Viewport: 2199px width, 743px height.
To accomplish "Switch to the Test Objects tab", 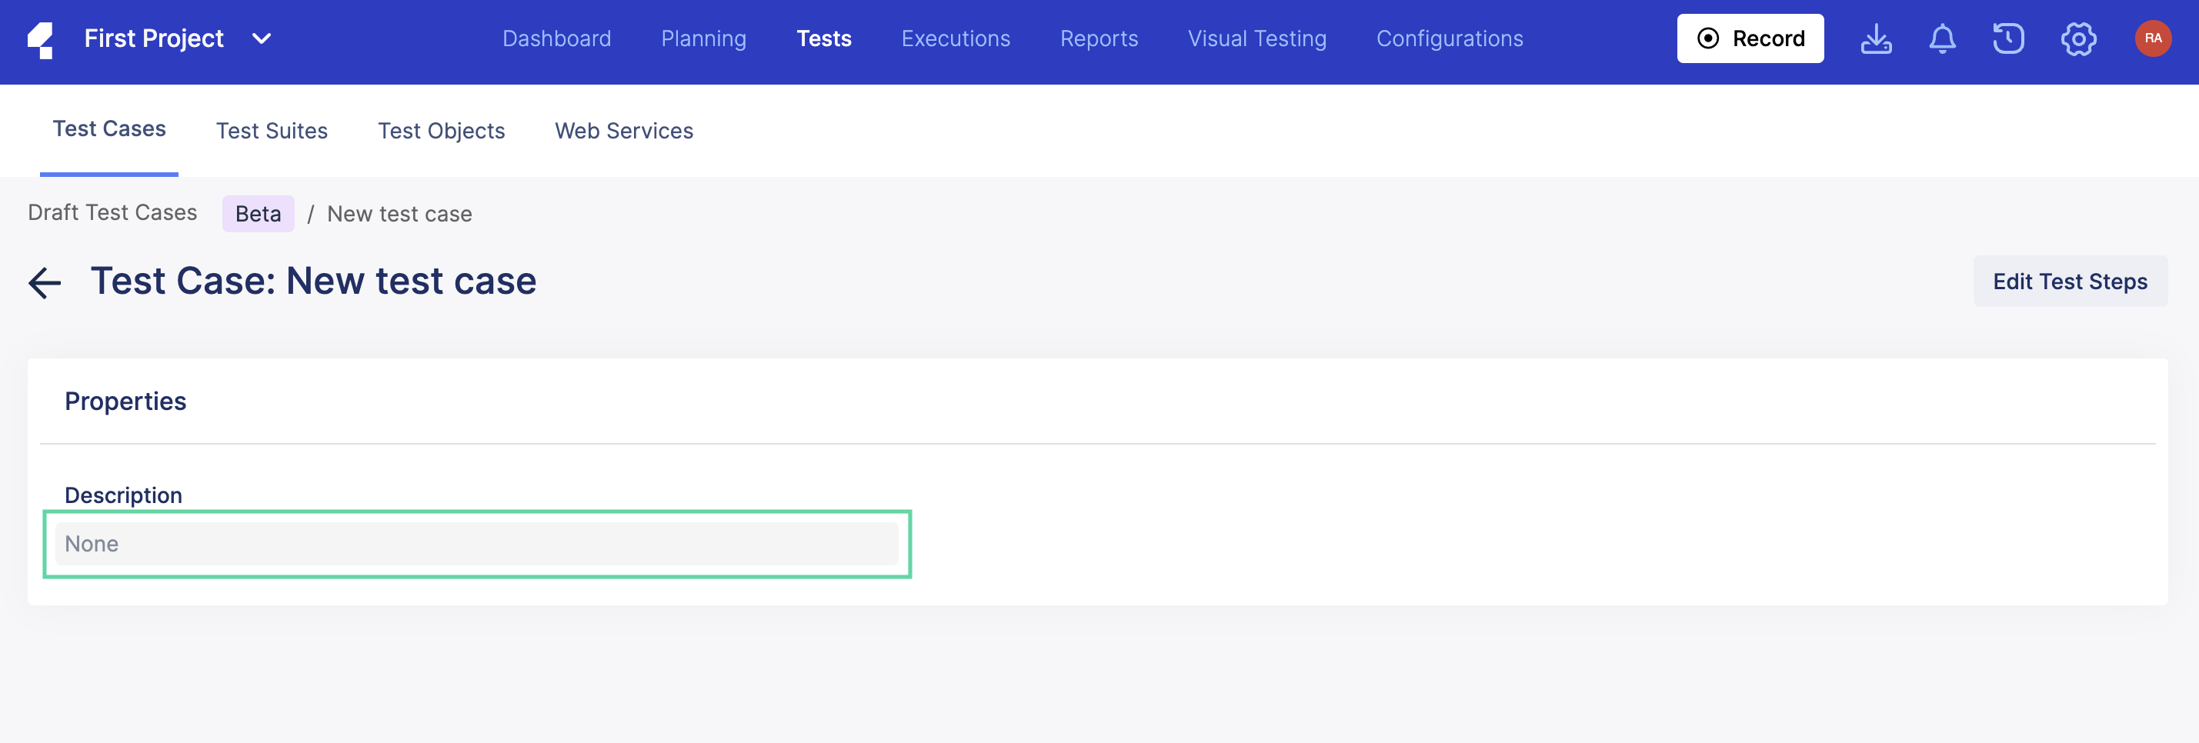I will pos(442,131).
